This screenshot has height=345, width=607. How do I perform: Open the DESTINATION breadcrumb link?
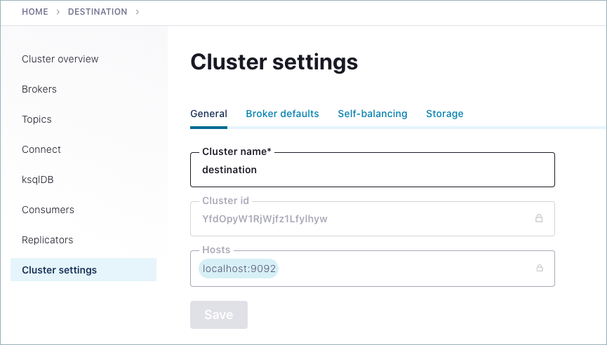tap(98, 12)
